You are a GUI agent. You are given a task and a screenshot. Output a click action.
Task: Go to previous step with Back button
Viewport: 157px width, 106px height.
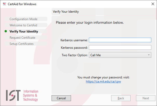coord(121,98)
